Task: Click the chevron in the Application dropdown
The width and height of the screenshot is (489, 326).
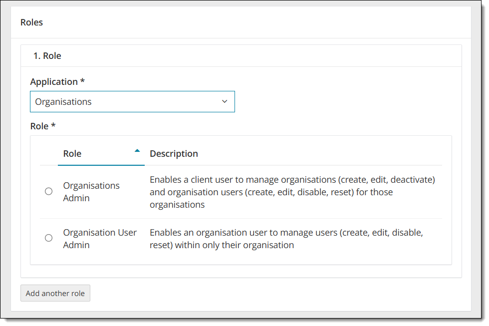Action: coord(225,101)
